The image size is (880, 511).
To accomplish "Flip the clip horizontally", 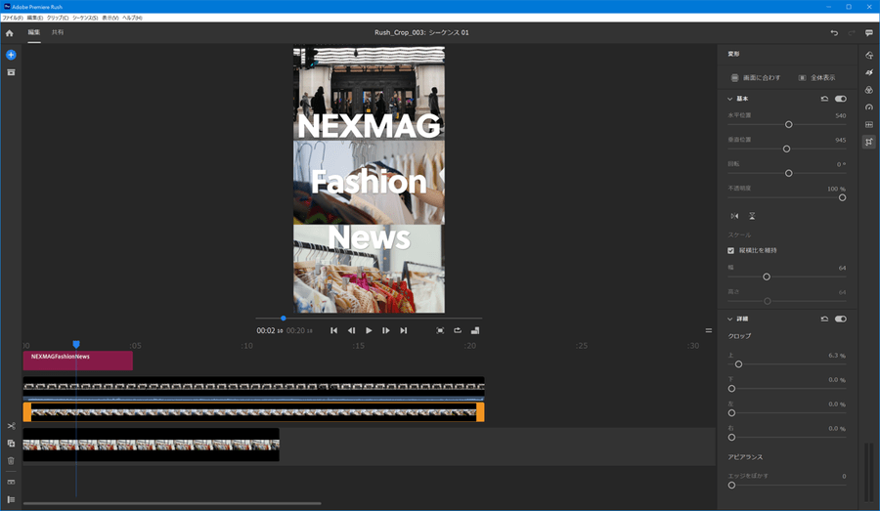I will [734, 216].
